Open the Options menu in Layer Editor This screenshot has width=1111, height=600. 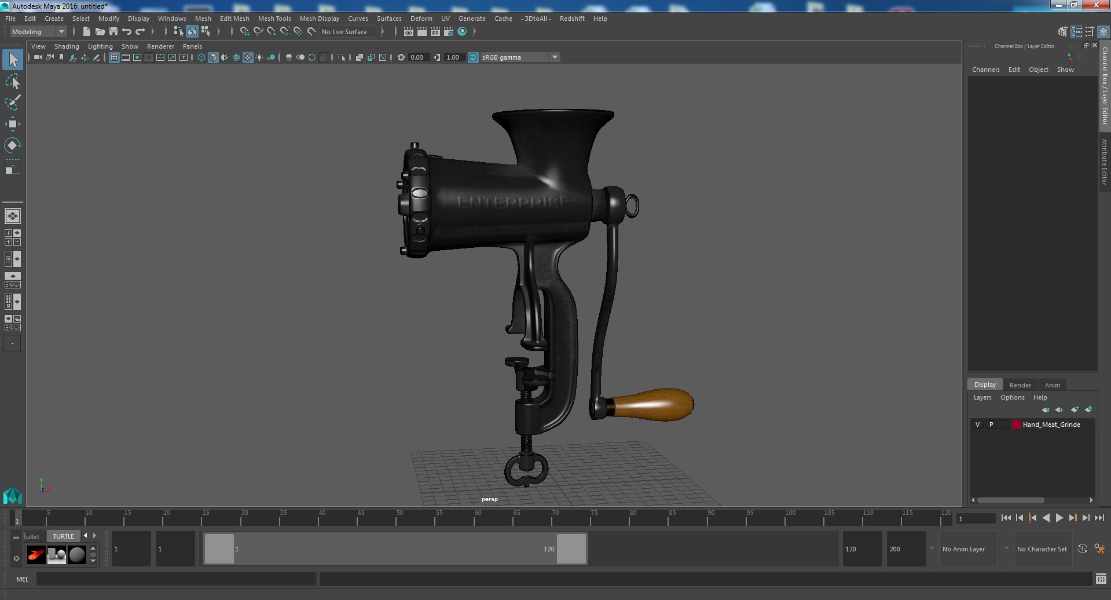1012,397
